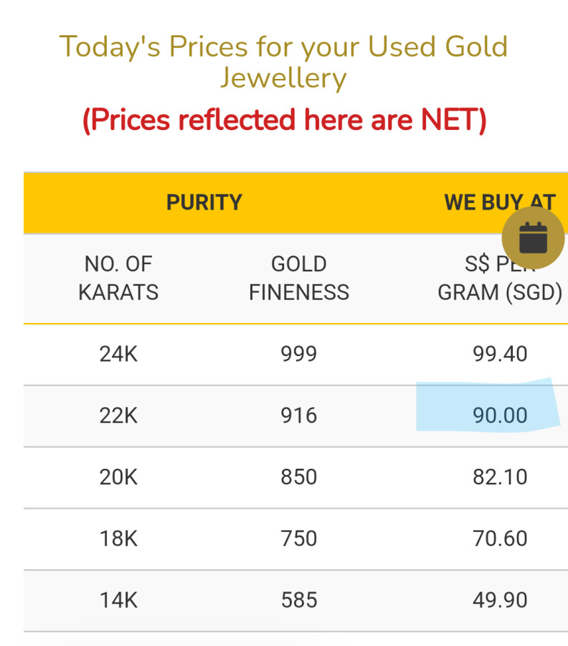Select the 14K karat cell
This screenshot has width=568, height=646.
click(118, 600)
